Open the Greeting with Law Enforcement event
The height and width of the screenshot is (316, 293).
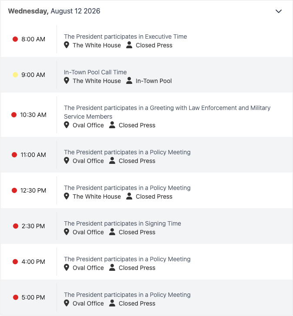click(x=167, y=112)
